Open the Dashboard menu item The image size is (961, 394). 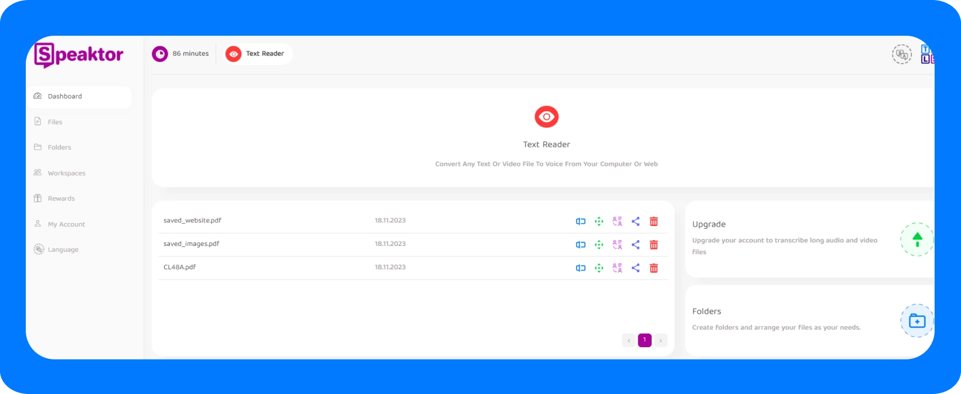tap(79, 97)
